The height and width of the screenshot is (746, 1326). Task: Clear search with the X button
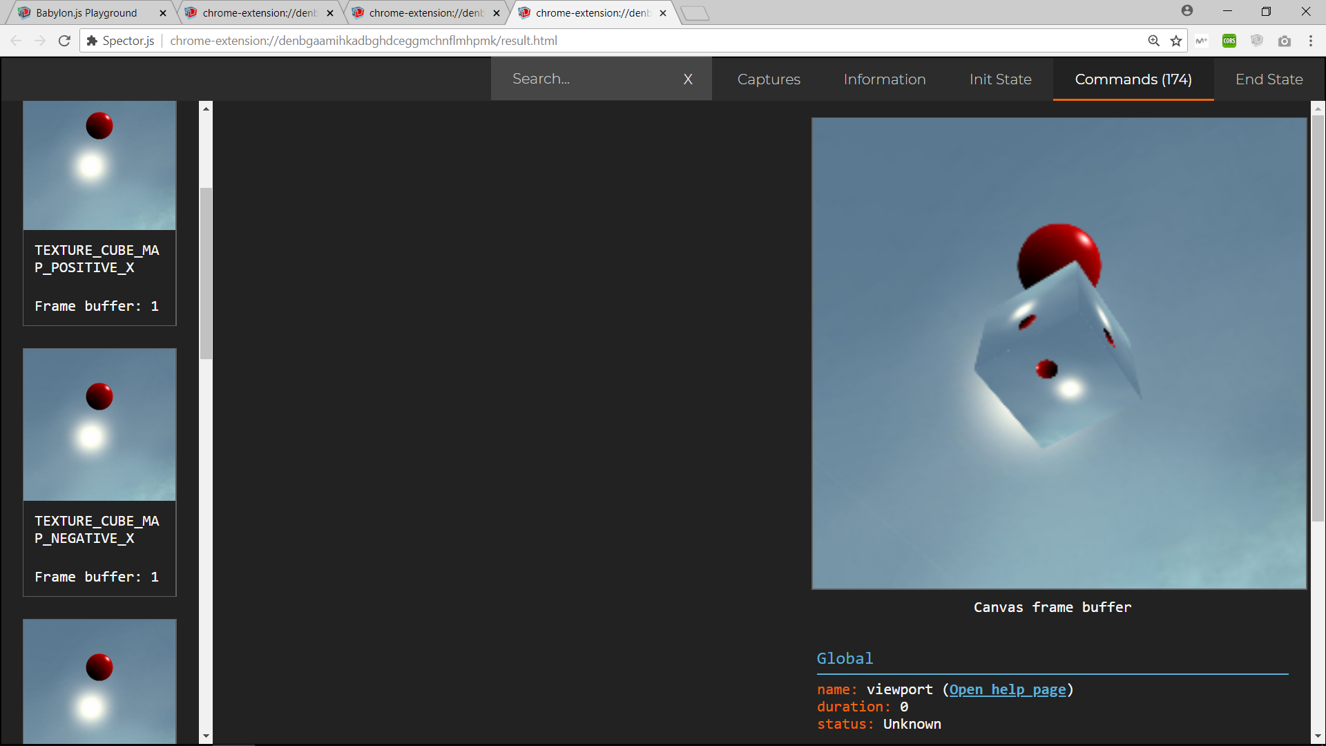[688, 79]
